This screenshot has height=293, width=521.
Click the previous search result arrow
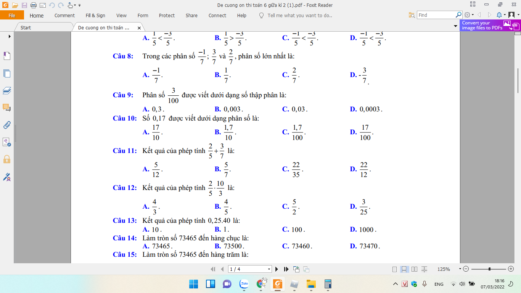(479, 15)
